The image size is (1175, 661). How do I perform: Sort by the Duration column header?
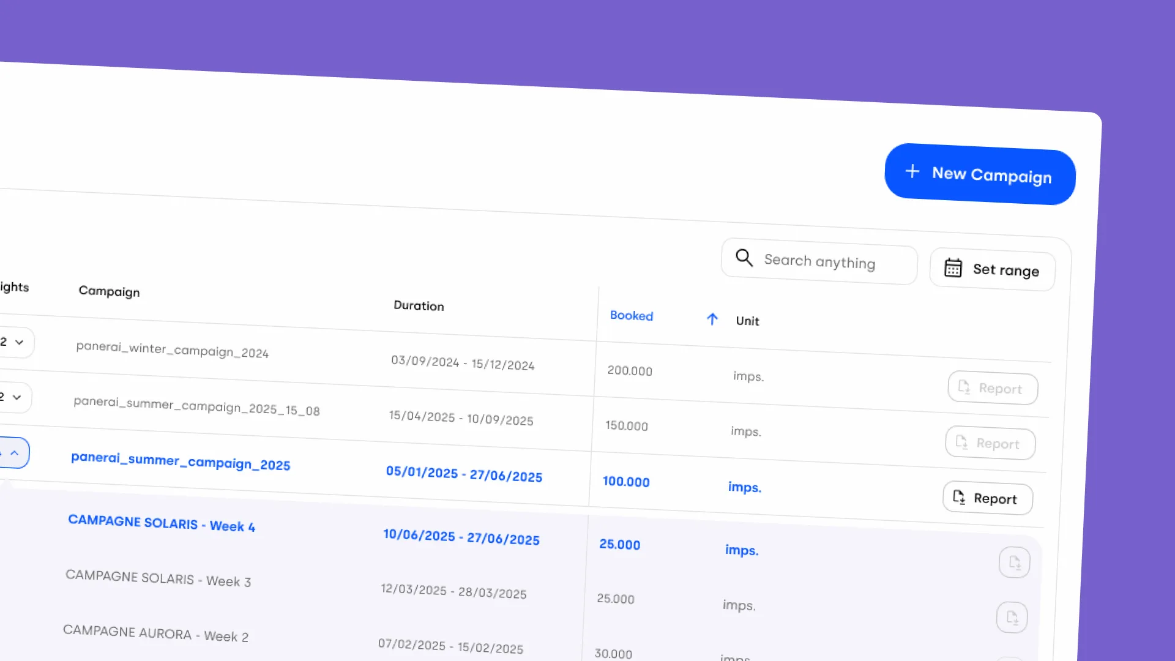tap(419, 305)
